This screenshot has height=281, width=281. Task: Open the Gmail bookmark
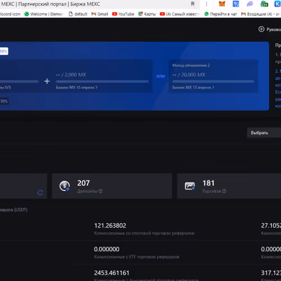coord(99,14)
